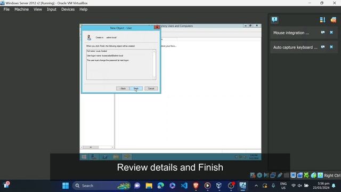This screenshot has height=192, width=341.
Task: Minimize the Active Directory Users and Computers window
Action: click(x=246, y=26)
